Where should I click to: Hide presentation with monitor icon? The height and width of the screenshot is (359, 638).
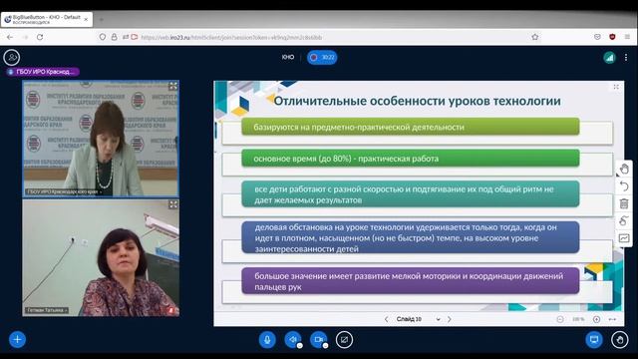[594, 339]
